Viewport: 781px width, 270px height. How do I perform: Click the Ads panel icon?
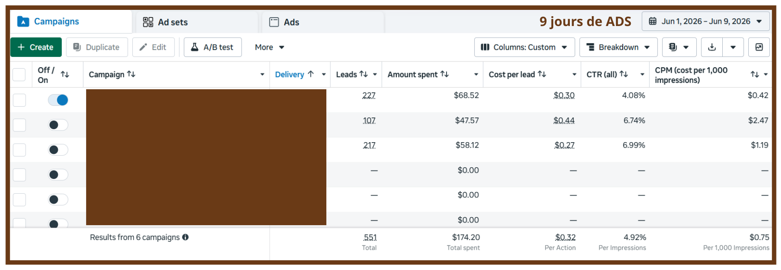tap(274, 22)
